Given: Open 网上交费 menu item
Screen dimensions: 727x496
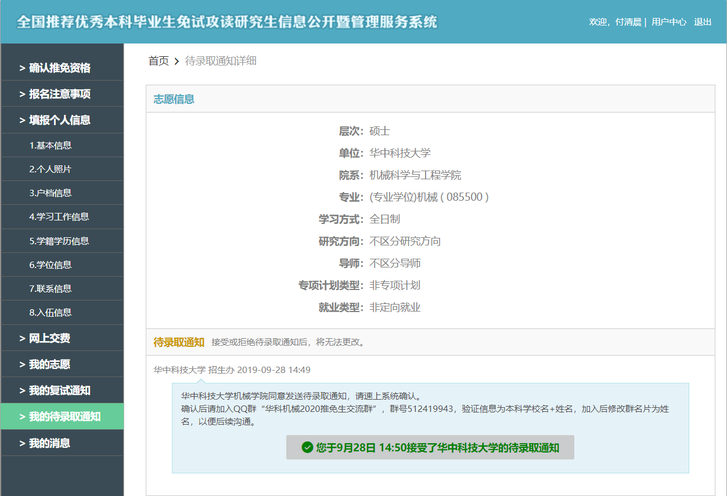Looking at the screenshot, I should pyautogui.click(x=49, y=338).
